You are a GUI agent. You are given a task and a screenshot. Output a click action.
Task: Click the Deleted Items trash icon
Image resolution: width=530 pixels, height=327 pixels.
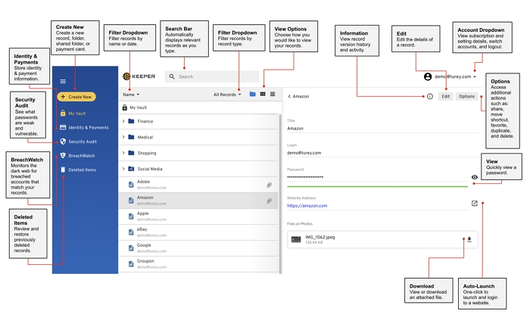tap(63, 170)
